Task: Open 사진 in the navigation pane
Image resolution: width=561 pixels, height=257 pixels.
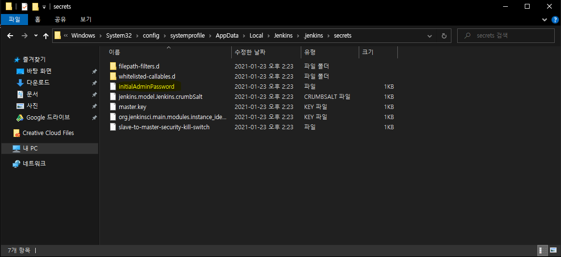Action: point(32,106)
